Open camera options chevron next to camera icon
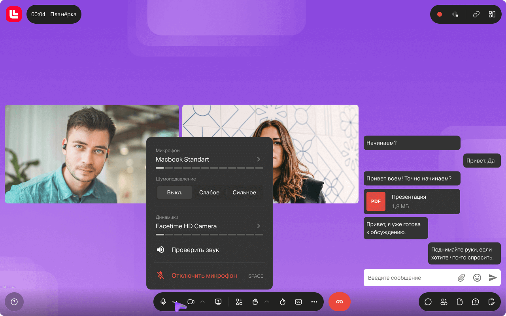Viewport: 506px width, 316px height. [x=202, y=302]
